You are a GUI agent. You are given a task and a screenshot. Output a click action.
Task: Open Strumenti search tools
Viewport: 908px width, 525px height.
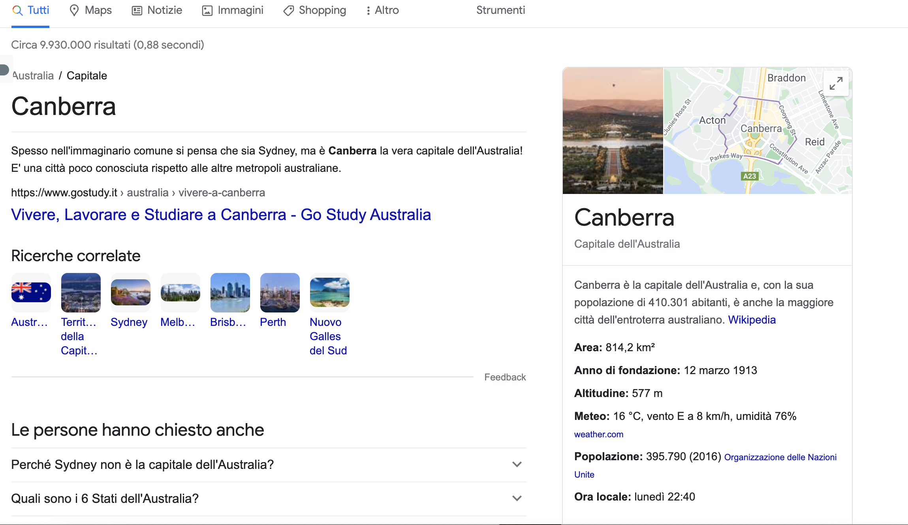point(500,10)
